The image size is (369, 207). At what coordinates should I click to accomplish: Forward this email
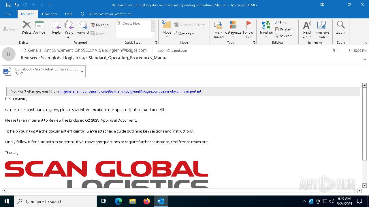point(82,28)
